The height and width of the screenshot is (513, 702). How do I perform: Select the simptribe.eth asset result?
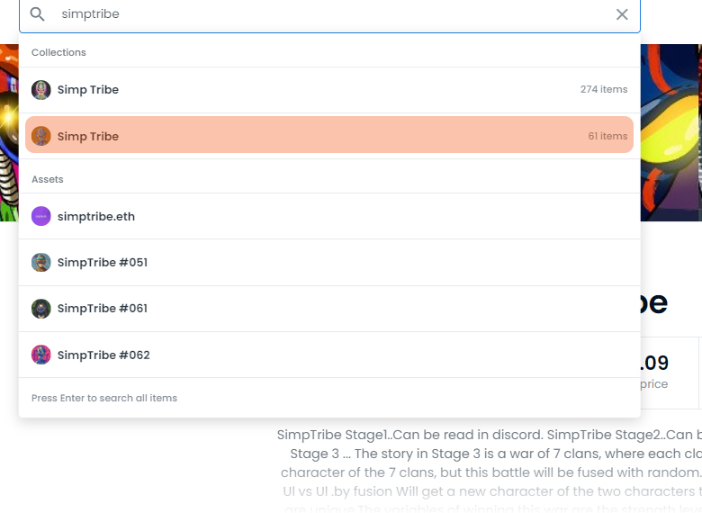(x=329, y=216)
